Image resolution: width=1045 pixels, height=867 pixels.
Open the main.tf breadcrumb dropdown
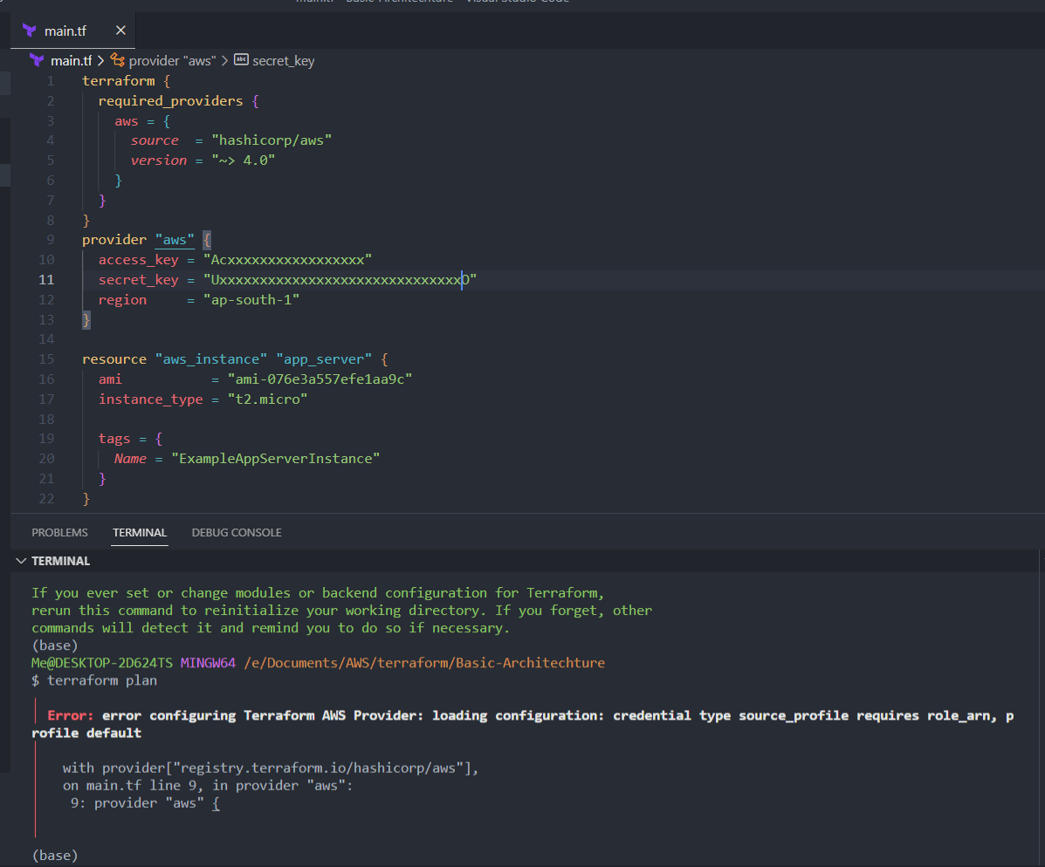[x=71, y=60]
